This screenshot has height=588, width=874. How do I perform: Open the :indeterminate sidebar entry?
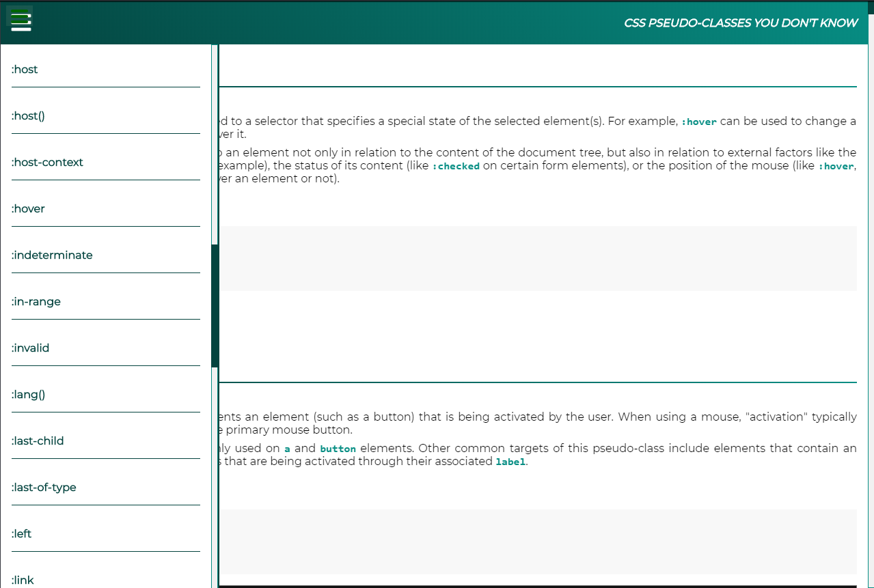pyautogui.click(x=52, y=255)
